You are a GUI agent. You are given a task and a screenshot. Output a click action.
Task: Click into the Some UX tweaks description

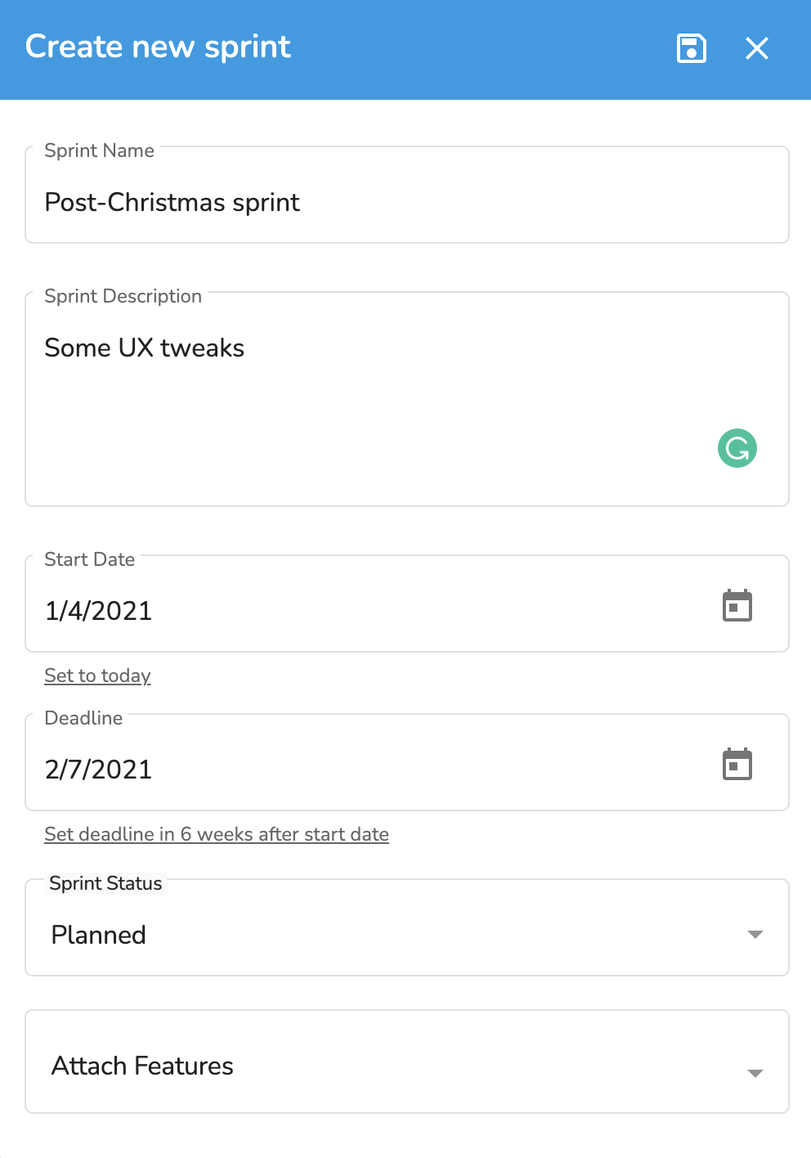click(407, 399)
